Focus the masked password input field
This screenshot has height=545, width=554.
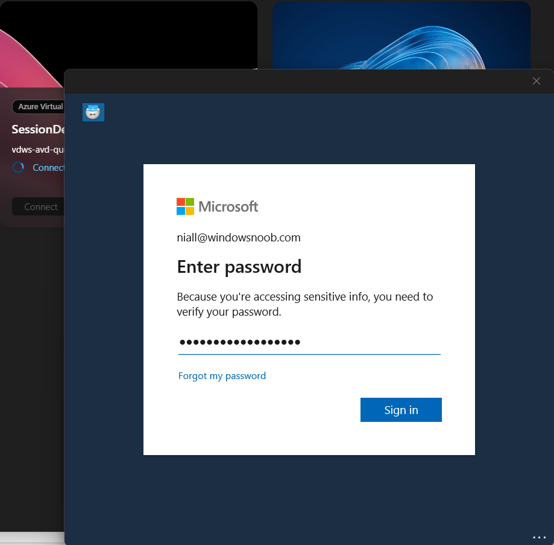click(309, 343)
